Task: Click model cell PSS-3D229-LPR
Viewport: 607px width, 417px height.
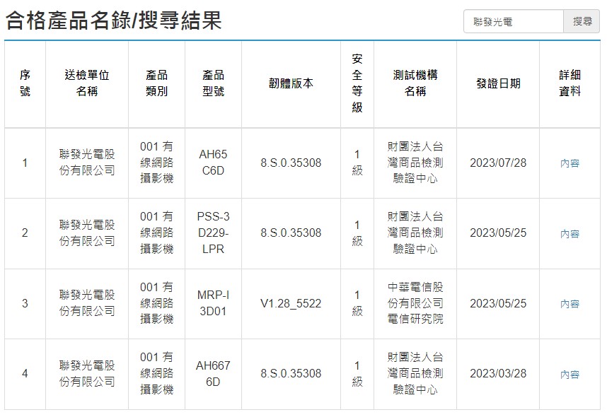Action: 214,233
